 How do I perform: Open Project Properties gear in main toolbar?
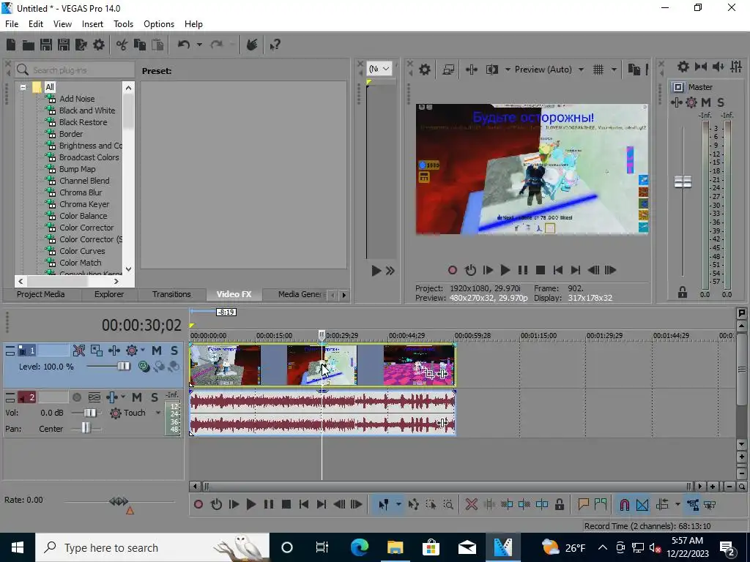pos(99,45)
